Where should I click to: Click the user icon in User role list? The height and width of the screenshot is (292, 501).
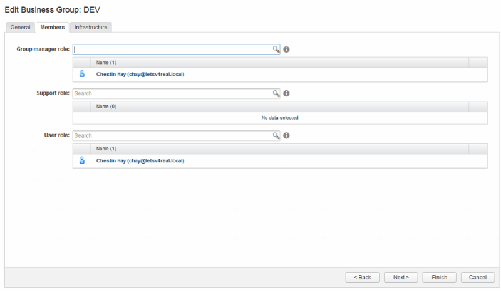[81, 160]
